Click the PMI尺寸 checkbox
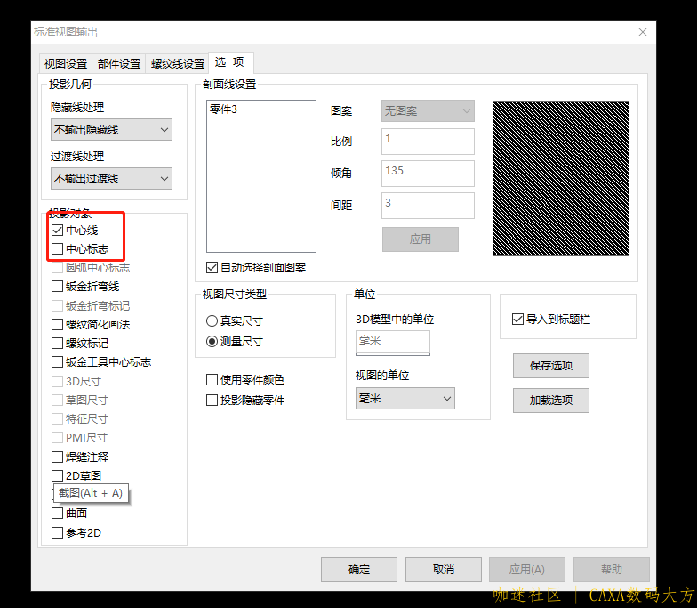This screenshot has width=697, height=608. click(x=57, y=438)
